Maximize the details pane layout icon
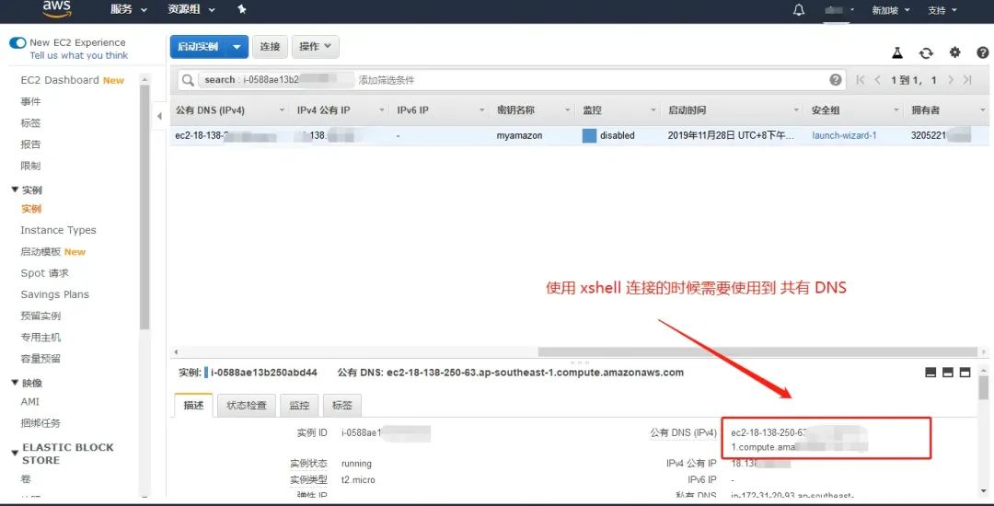Viewport: 994px width, 506px height. tap(965, 373)
